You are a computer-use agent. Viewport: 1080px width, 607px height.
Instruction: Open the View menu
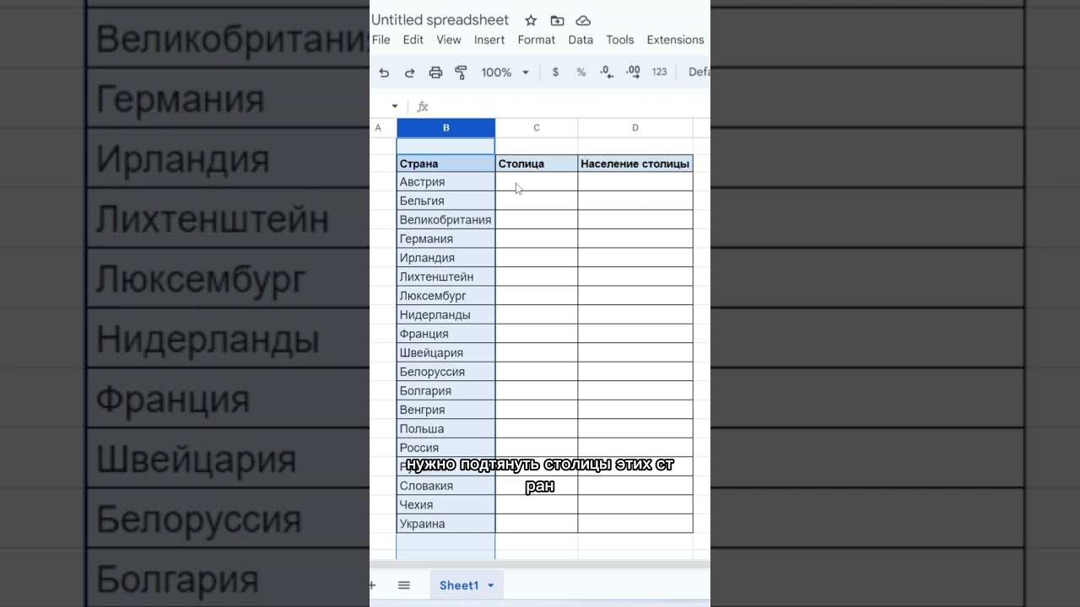coord(449,40)
